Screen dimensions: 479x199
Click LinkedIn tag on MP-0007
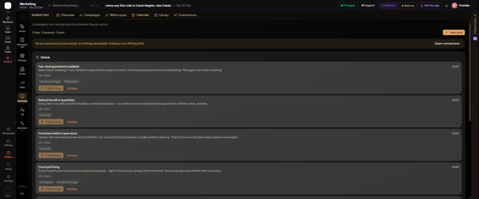(x=45, y=115)
